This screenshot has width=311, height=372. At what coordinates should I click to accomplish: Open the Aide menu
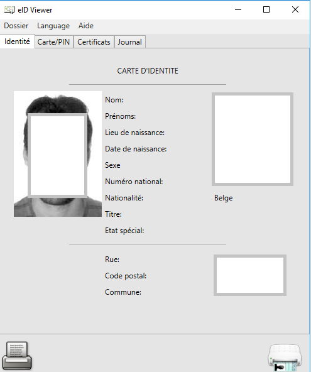(86, 26)
